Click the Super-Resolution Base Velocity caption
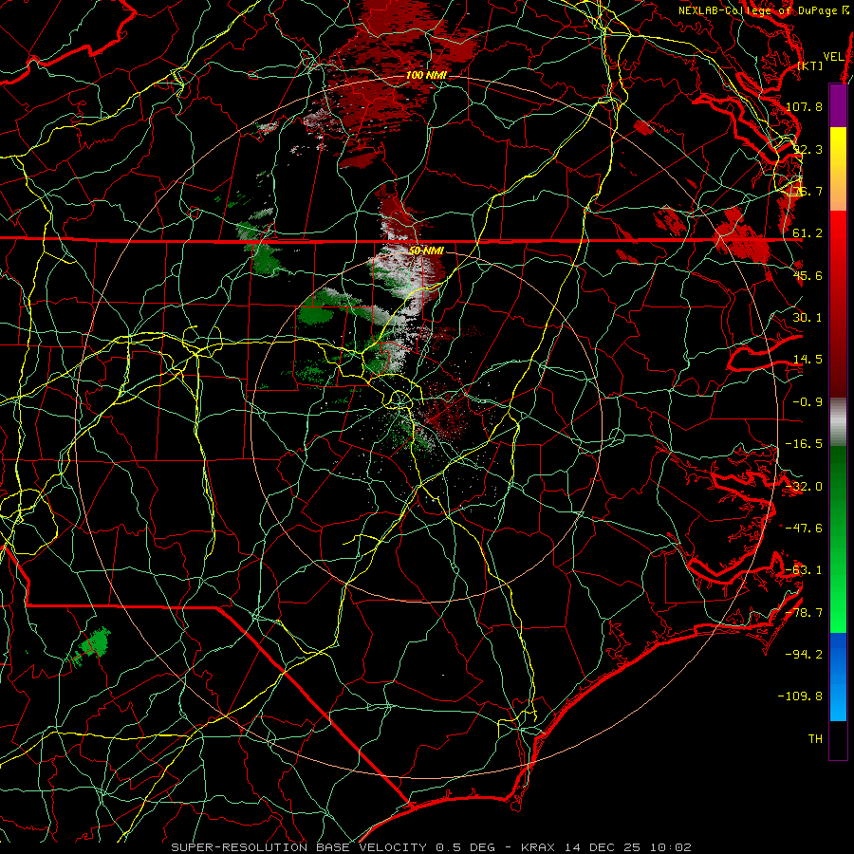Screen dimensions: 854x854 tap(432, 847)
